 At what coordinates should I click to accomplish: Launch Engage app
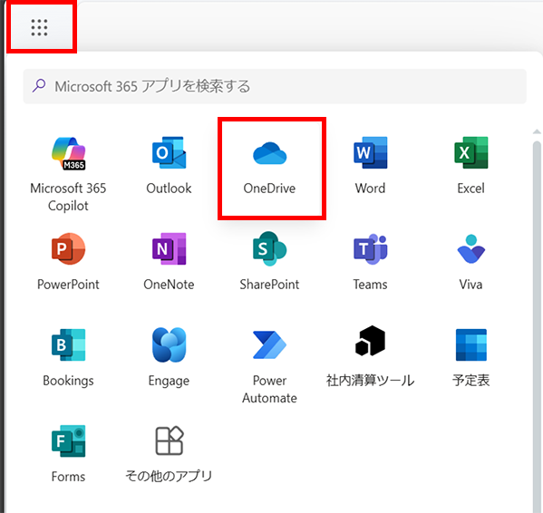tap(169, 358)
